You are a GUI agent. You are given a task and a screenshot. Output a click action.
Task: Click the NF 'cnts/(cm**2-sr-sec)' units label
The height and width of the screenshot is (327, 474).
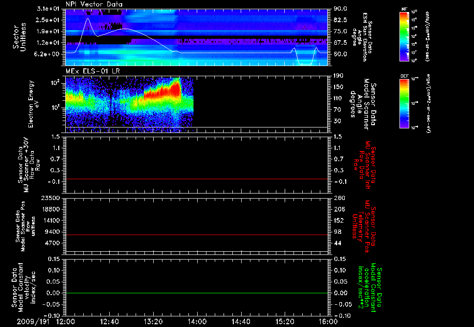pos(427,36)
